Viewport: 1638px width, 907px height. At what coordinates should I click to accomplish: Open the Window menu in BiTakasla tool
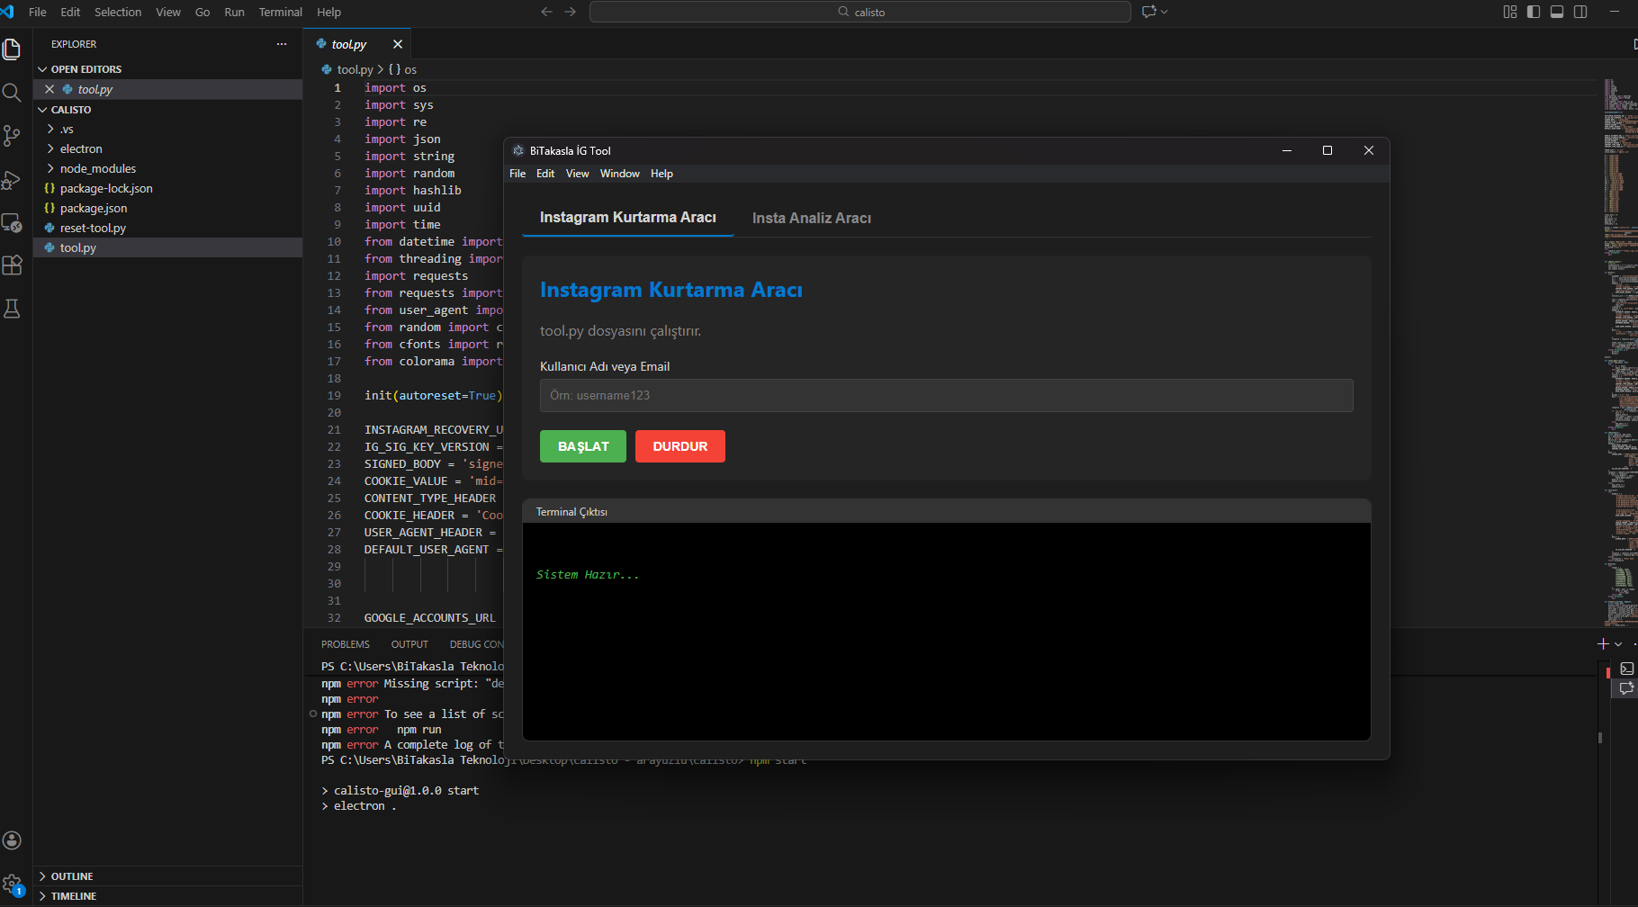620,174
